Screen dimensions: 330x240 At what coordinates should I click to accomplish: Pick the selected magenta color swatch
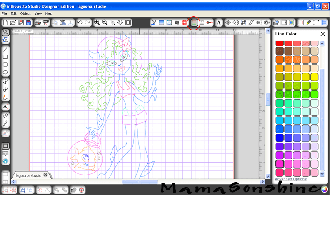coord(280,164)
